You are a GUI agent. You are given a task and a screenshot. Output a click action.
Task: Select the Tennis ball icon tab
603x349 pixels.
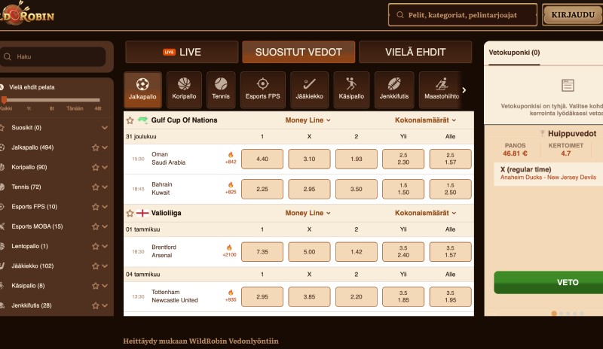pyautogui.click(x=221, y=90)
